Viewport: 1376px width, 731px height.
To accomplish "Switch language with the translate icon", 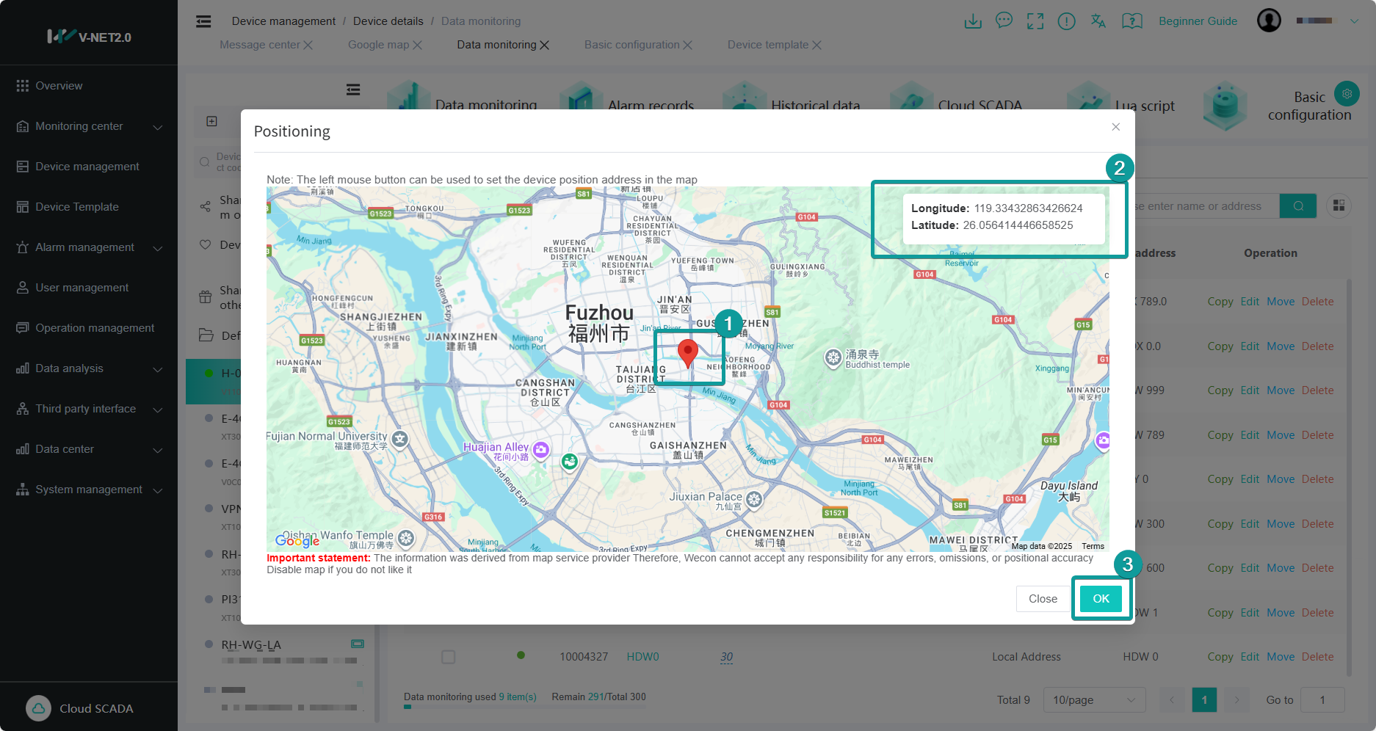I will point(1098,21).
